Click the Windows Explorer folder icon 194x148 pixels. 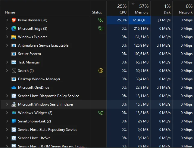tap(14, 37)
